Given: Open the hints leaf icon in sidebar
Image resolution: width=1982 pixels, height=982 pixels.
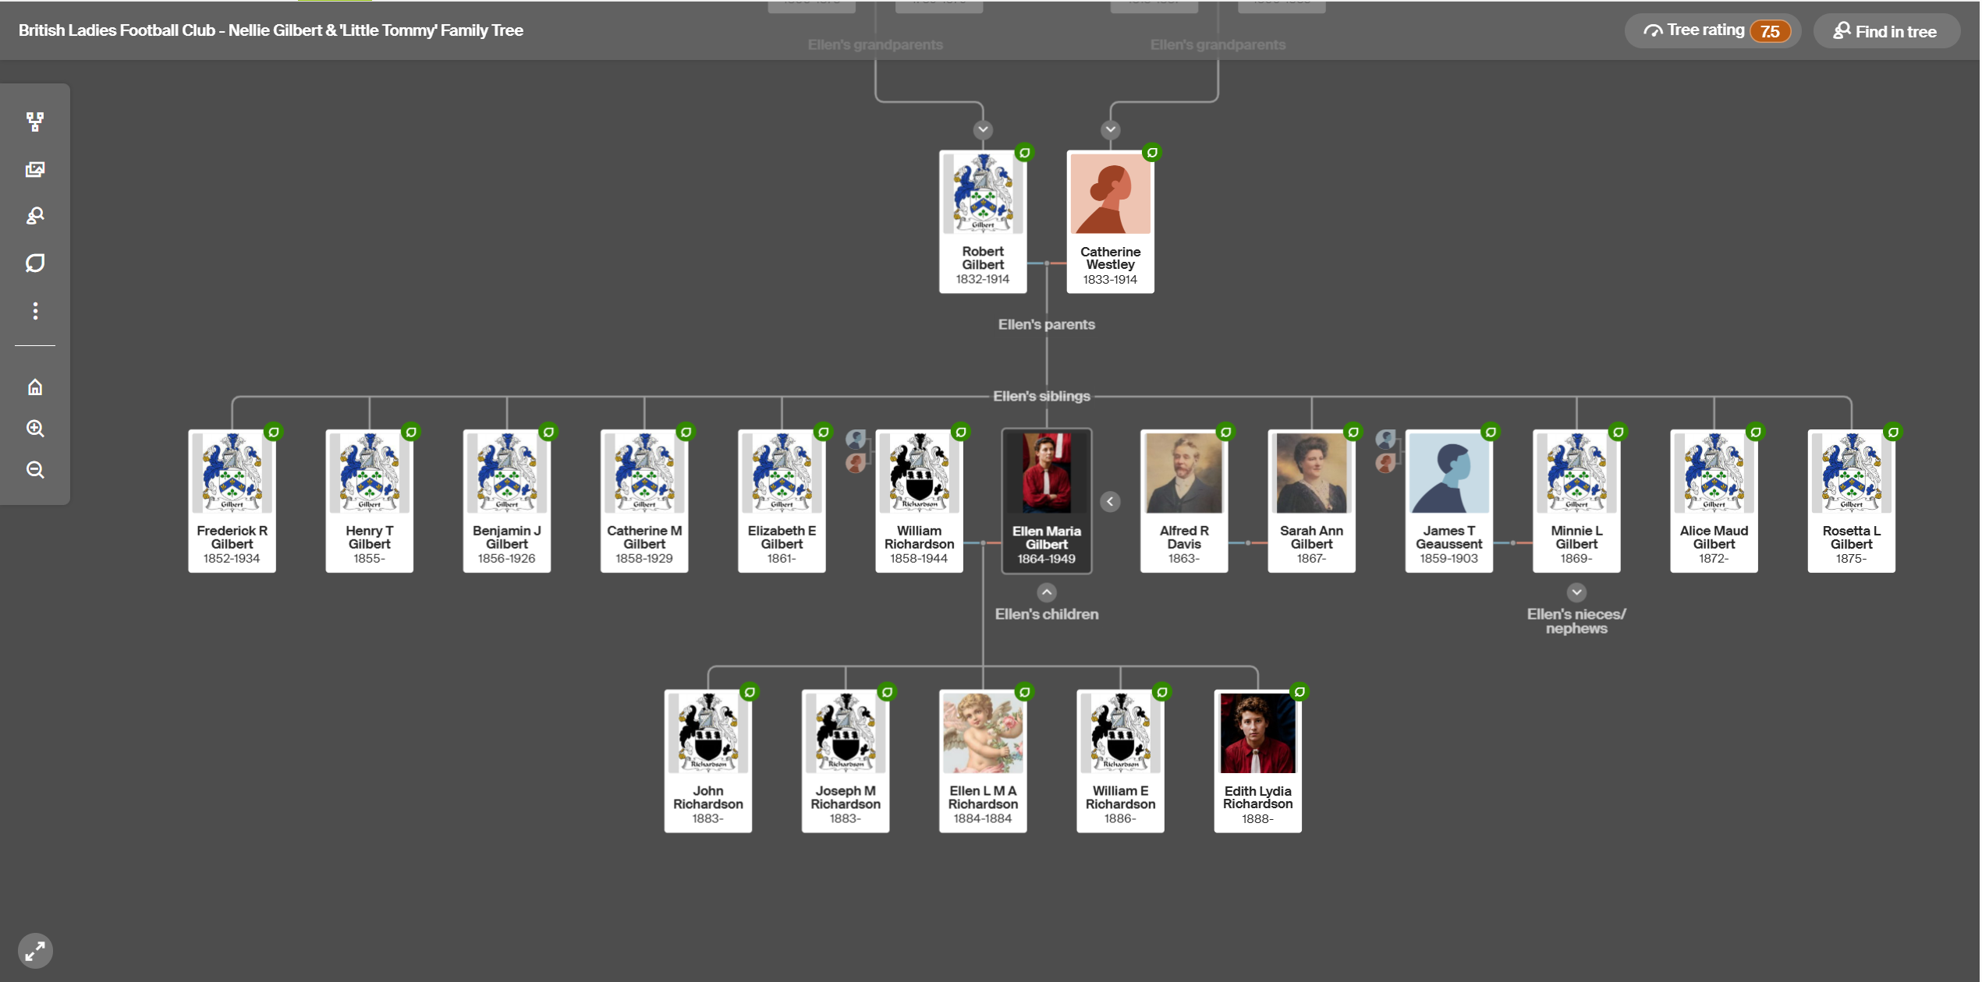Looking at the screenshot, I should click(x=35, y=263).
